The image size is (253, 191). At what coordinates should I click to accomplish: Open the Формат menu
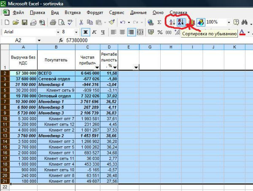[x=95, y=13]
